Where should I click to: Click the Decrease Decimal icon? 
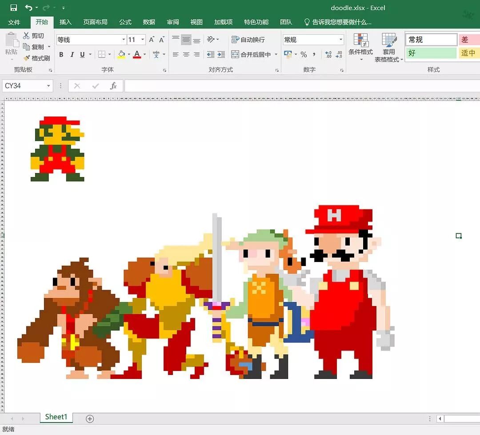pos(339,55)
